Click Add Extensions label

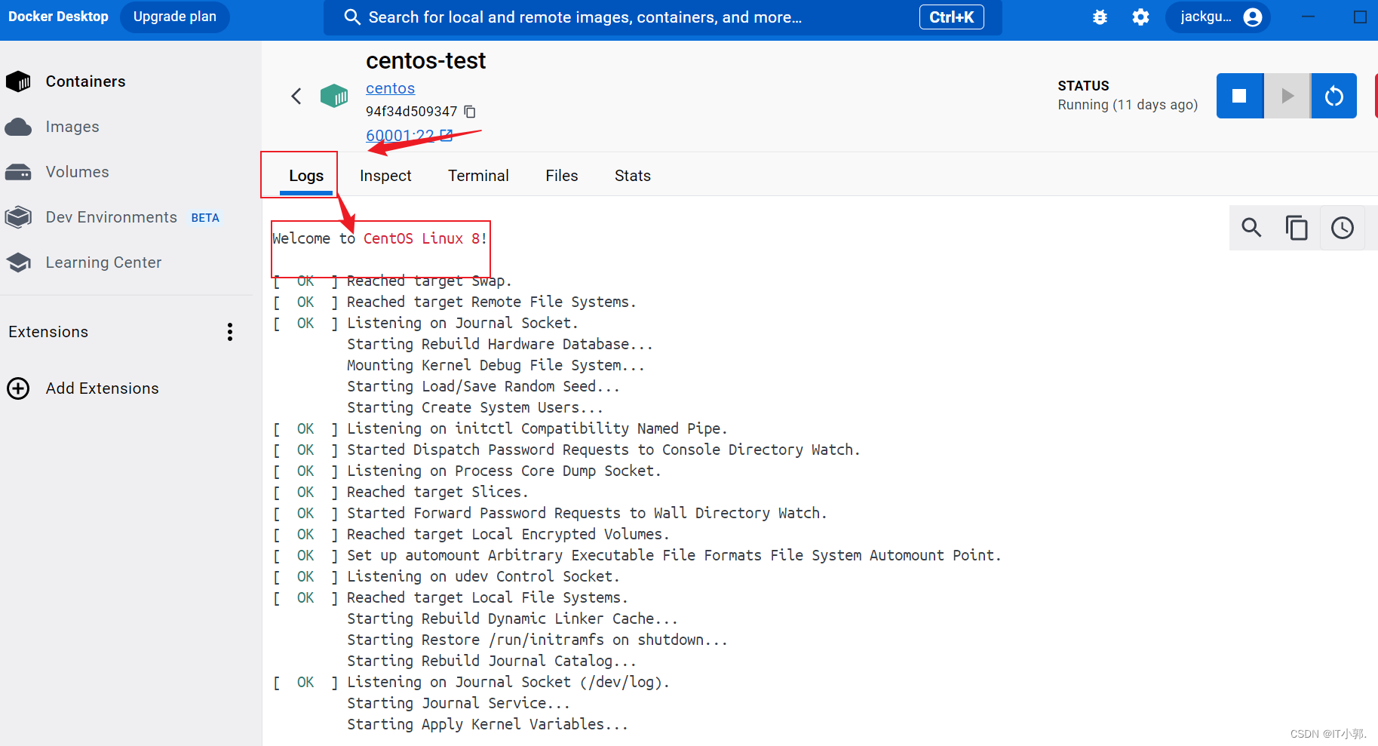(102, 388)
